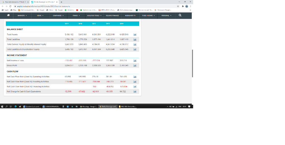Select the operating cash flow value 65.895
285x145 pixels.
(68, 77)
